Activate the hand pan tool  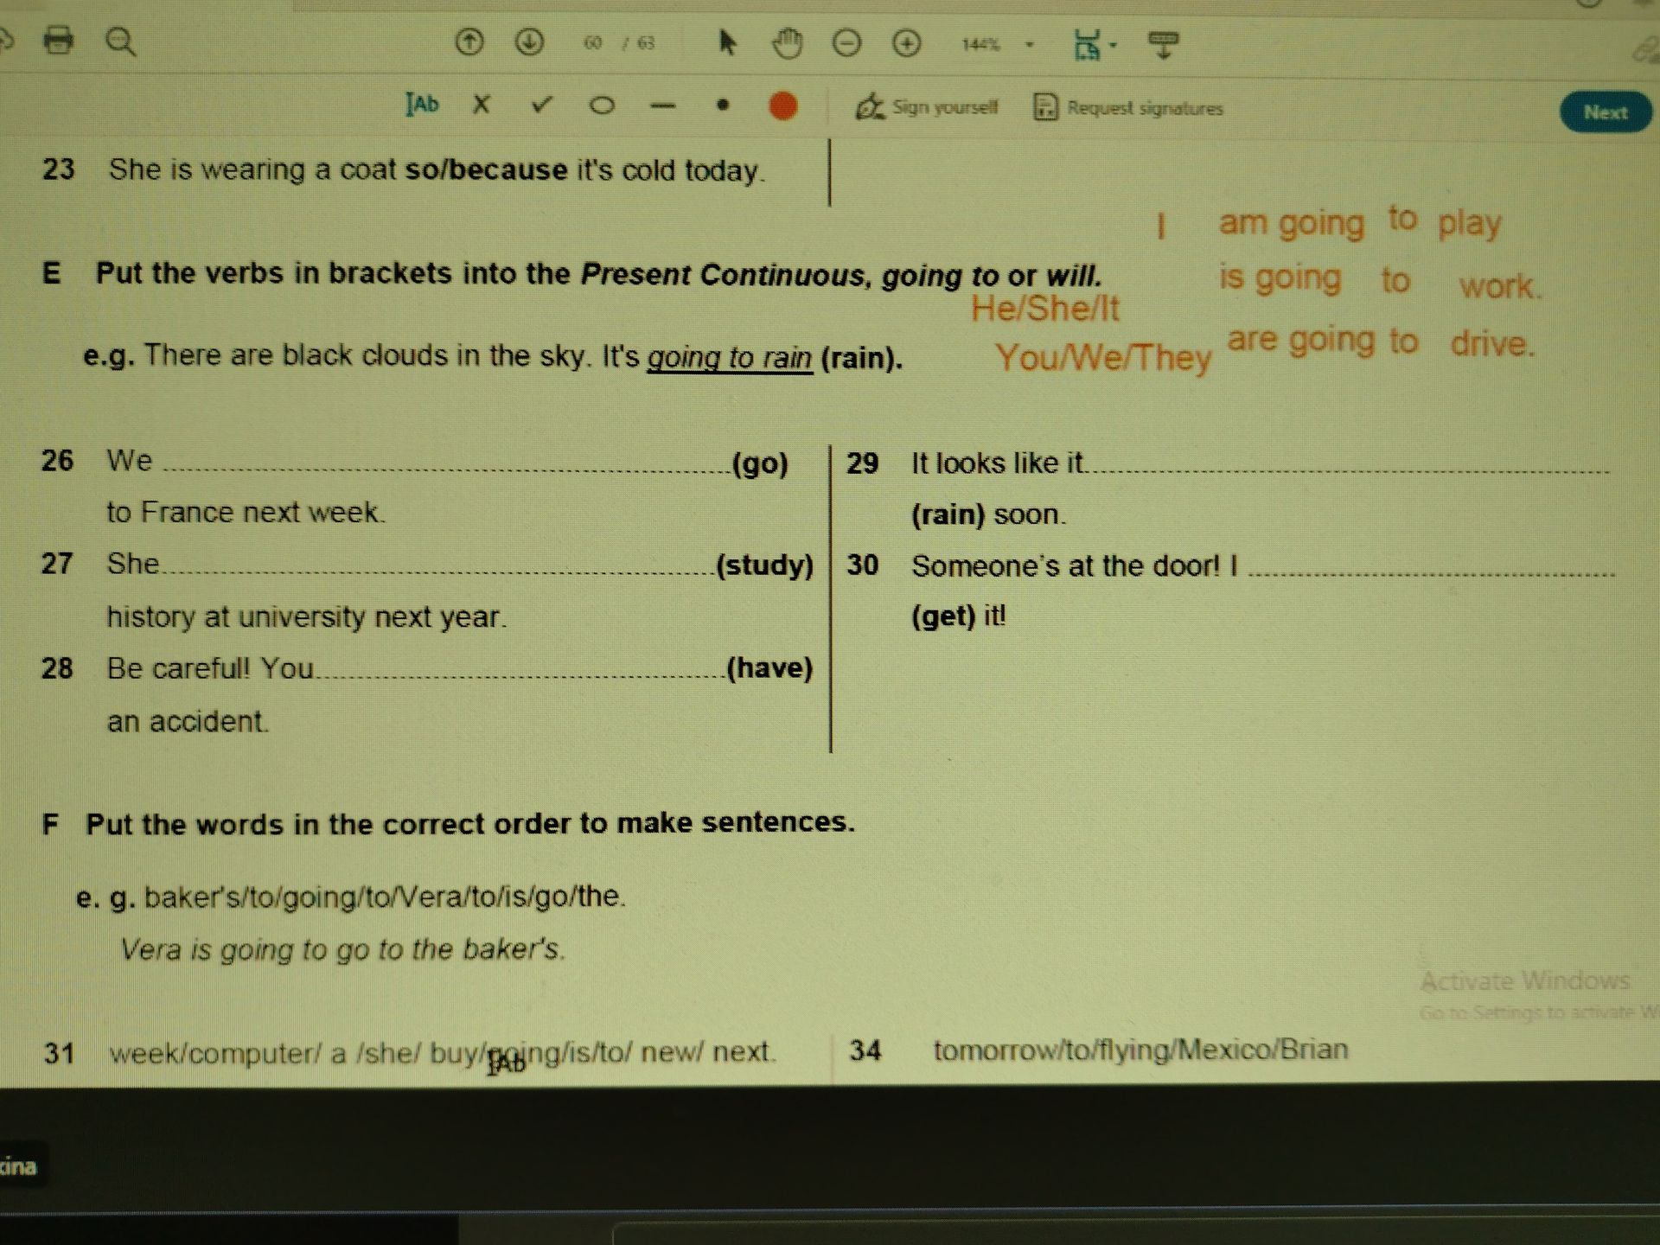pyautogui.click(x=787, y=42)
